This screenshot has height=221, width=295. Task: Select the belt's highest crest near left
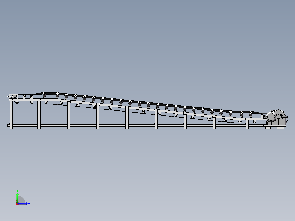point(48,93)
